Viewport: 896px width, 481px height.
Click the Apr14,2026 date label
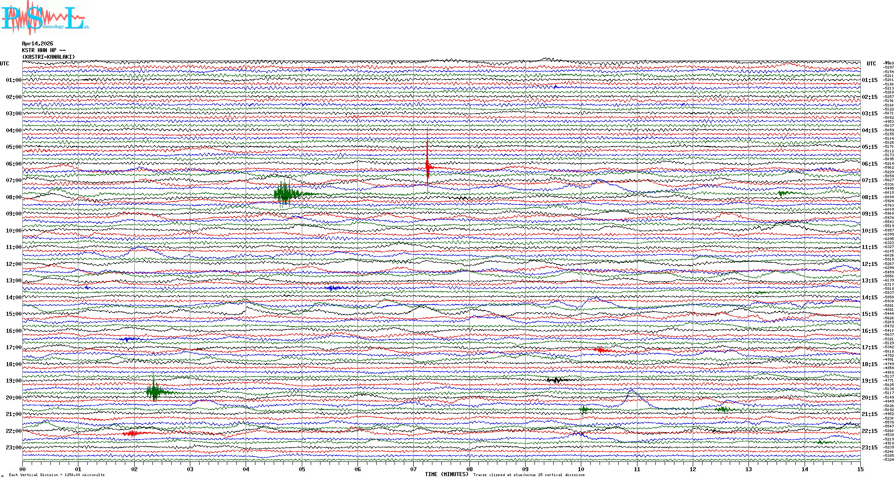pos(37,44)
